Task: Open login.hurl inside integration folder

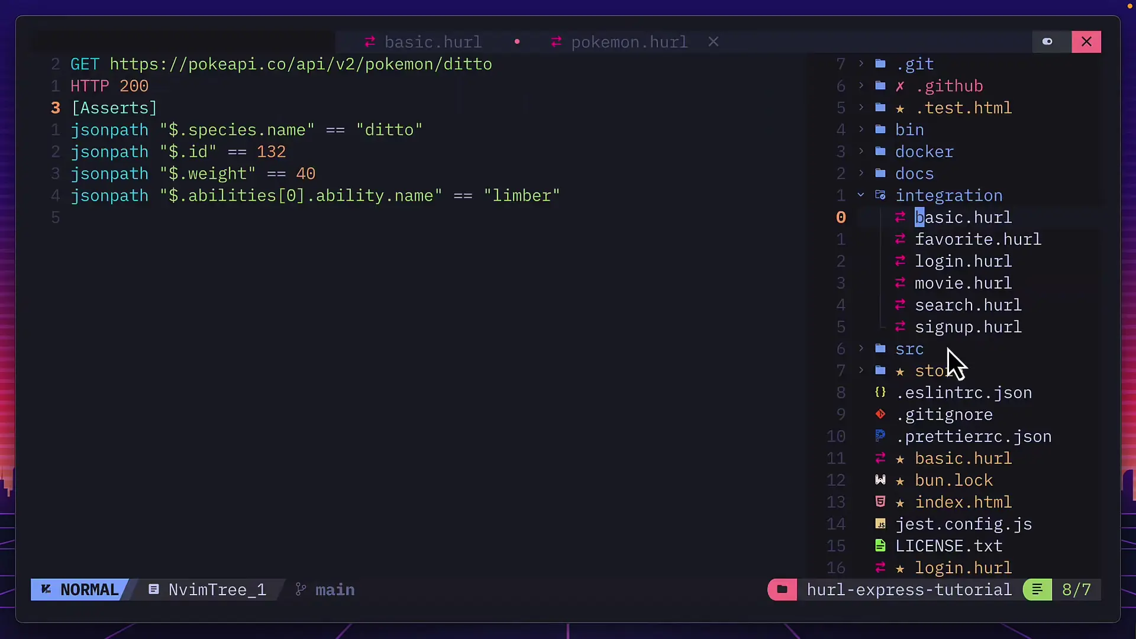Action: pyautogui.click(x=963, y=261)
